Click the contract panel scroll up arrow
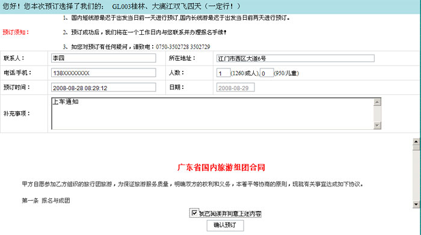 coord(416,141)
